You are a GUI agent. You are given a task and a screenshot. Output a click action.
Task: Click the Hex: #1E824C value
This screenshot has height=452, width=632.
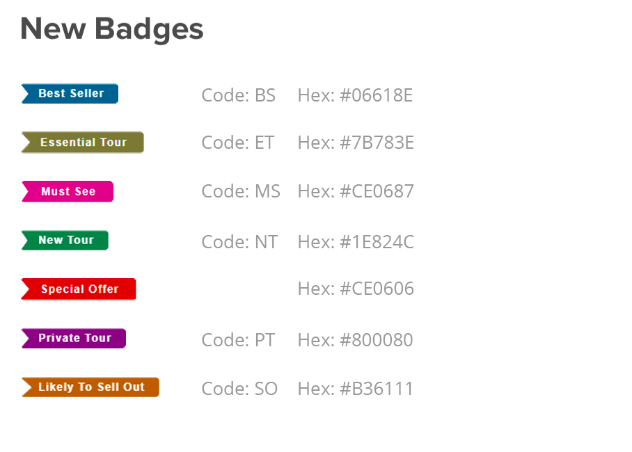click(356, 242)
